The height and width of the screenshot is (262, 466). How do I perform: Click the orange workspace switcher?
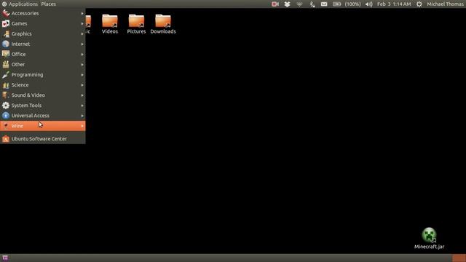[x=459, y=258]
